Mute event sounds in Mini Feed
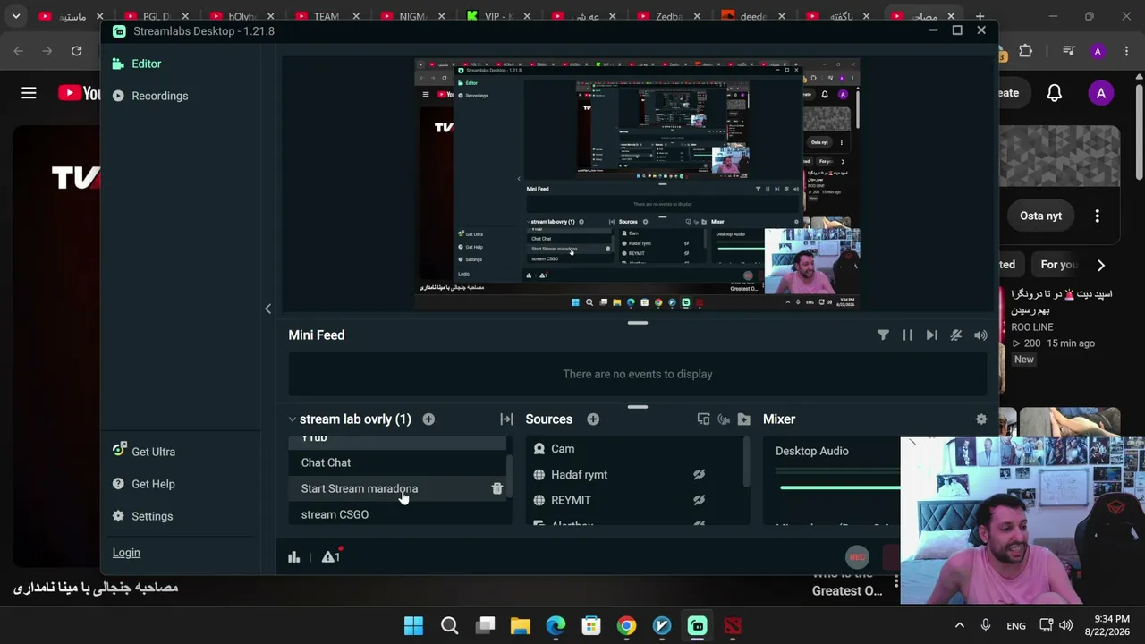Image resolution: width=1145 pixels, height=644 pixels. pyautogui.click(x=956, y=335)
